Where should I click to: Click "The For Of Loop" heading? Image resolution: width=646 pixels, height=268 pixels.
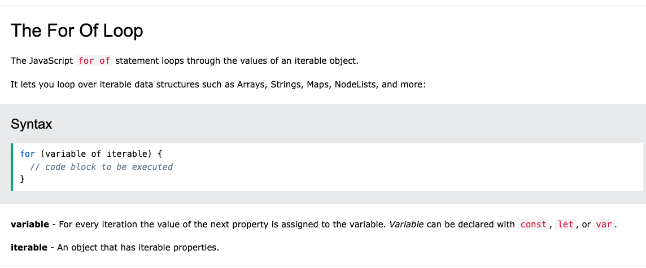[x=77, y=31]
